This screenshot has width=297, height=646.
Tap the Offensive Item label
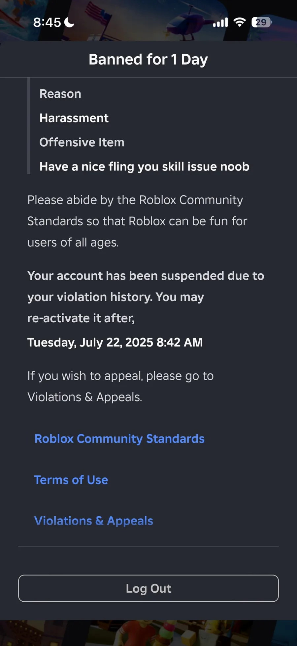[82, 142]
